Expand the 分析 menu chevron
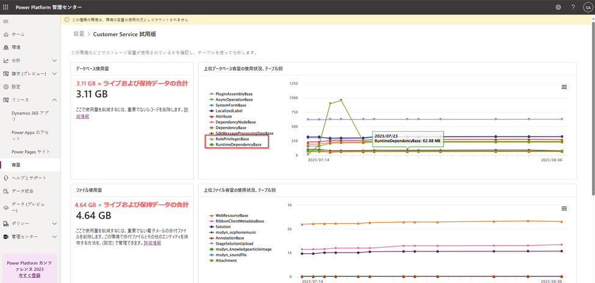This screenshot has width=595, height=283. click(54, 61)
